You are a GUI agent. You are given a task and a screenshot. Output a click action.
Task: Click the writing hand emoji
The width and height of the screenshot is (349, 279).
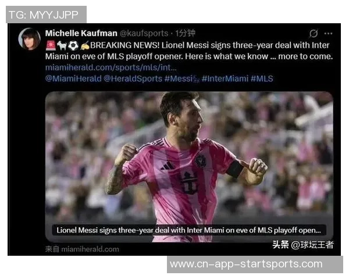pos(85,45)
